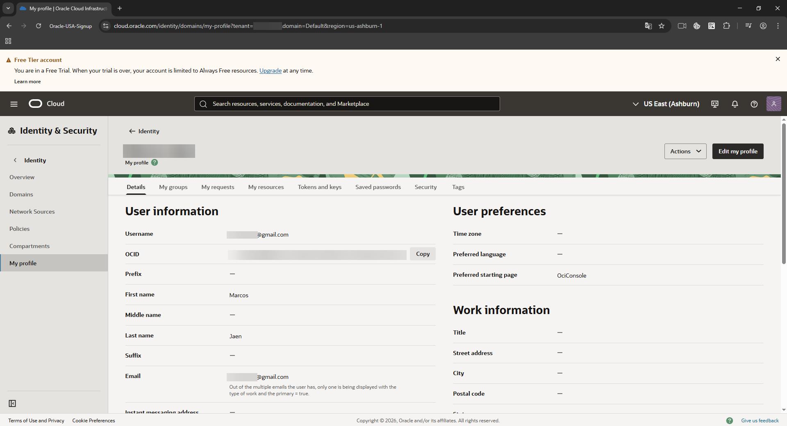Click the Upgrade link in the banner
Viewport: 787px width, 426px height.
270,71
